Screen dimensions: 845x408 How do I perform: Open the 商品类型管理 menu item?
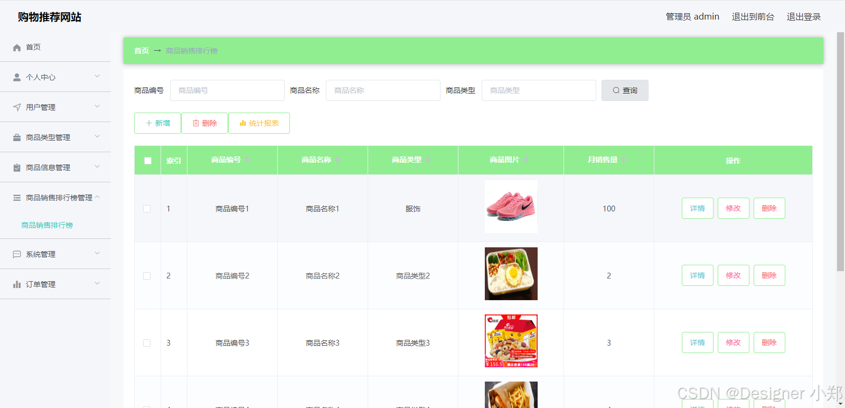point(55,137)
